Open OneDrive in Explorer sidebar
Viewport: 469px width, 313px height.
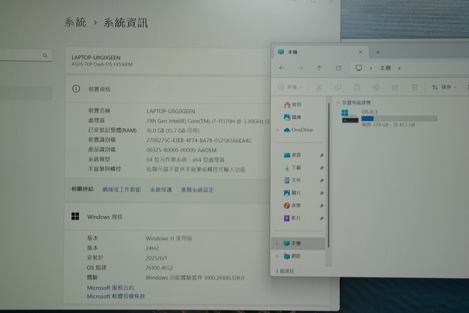click(x=298, y=130)
